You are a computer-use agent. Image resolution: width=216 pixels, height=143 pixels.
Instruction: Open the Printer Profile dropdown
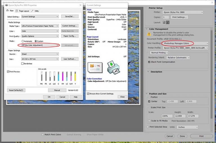186,48
